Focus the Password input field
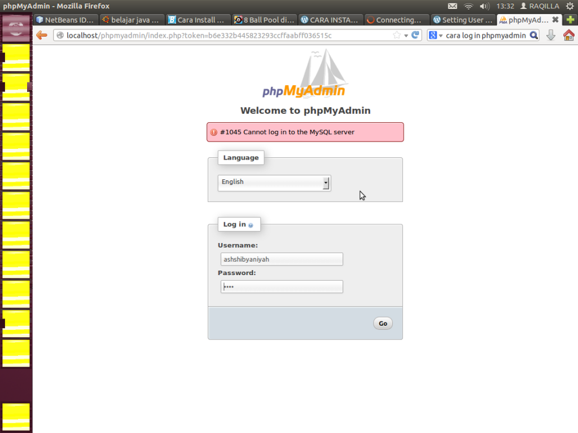 [x=282, y=287]
